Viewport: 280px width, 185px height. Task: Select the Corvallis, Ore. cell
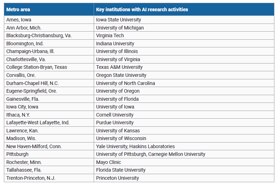tap(21, 75)
